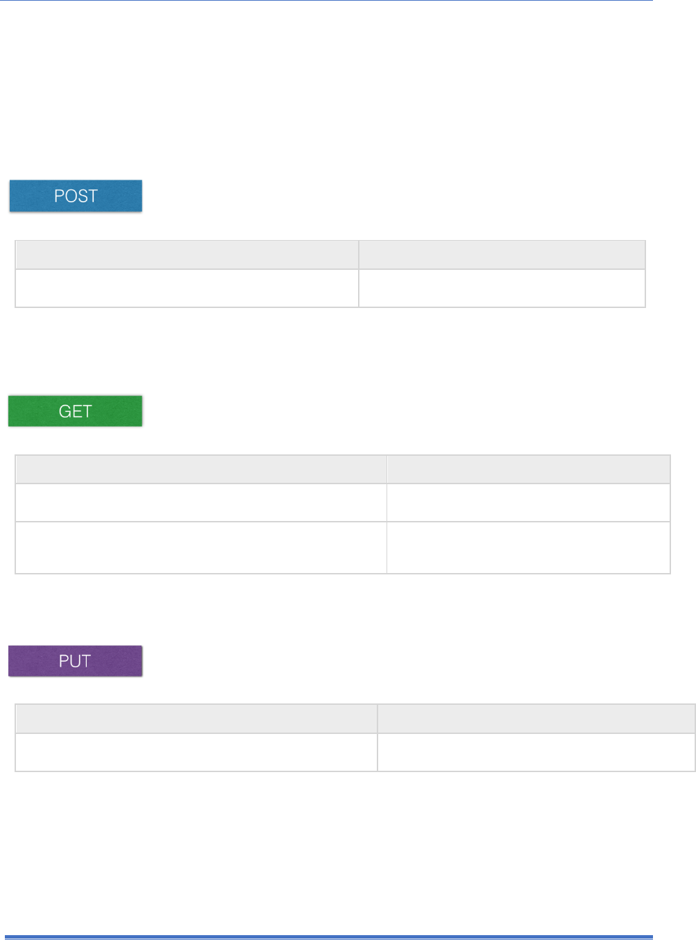Select right header cell of GET table
This screenshot has height=940, width=696.
528,469
